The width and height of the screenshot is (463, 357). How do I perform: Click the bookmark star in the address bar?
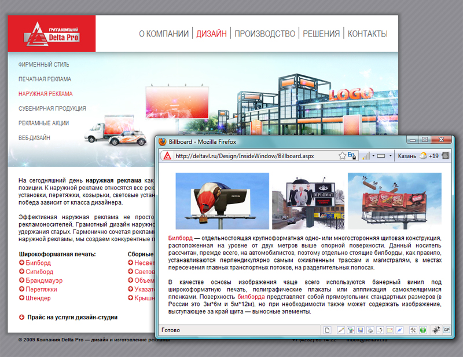[343, 156]
